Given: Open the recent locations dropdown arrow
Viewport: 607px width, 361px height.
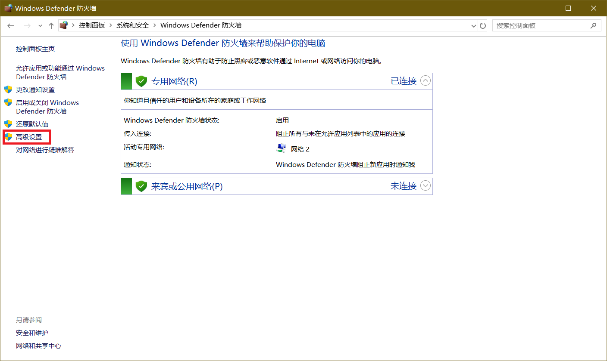Looking at the screenshot, I should (40, 26).
